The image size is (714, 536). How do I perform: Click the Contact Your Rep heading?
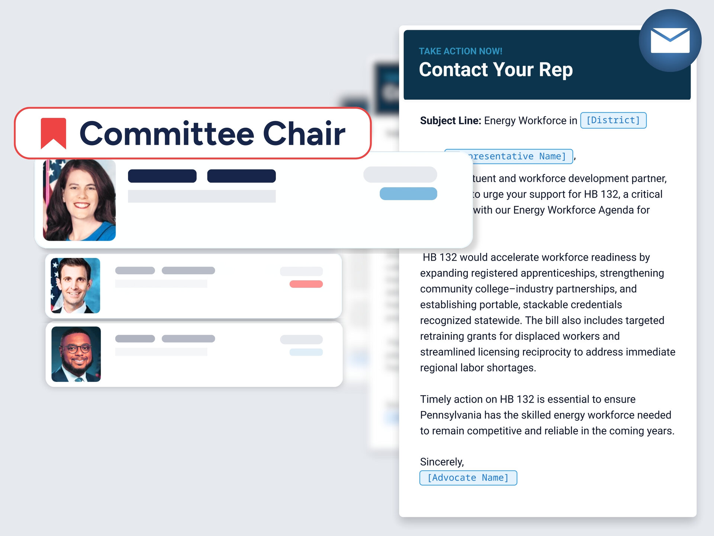click(495, 70)
